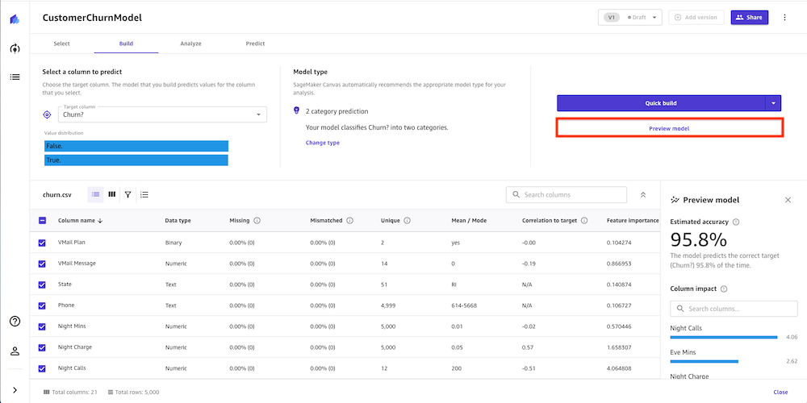Click the State row's RI mode value
The height and width of the screenshot is (403, 807).
coord(454,285)
